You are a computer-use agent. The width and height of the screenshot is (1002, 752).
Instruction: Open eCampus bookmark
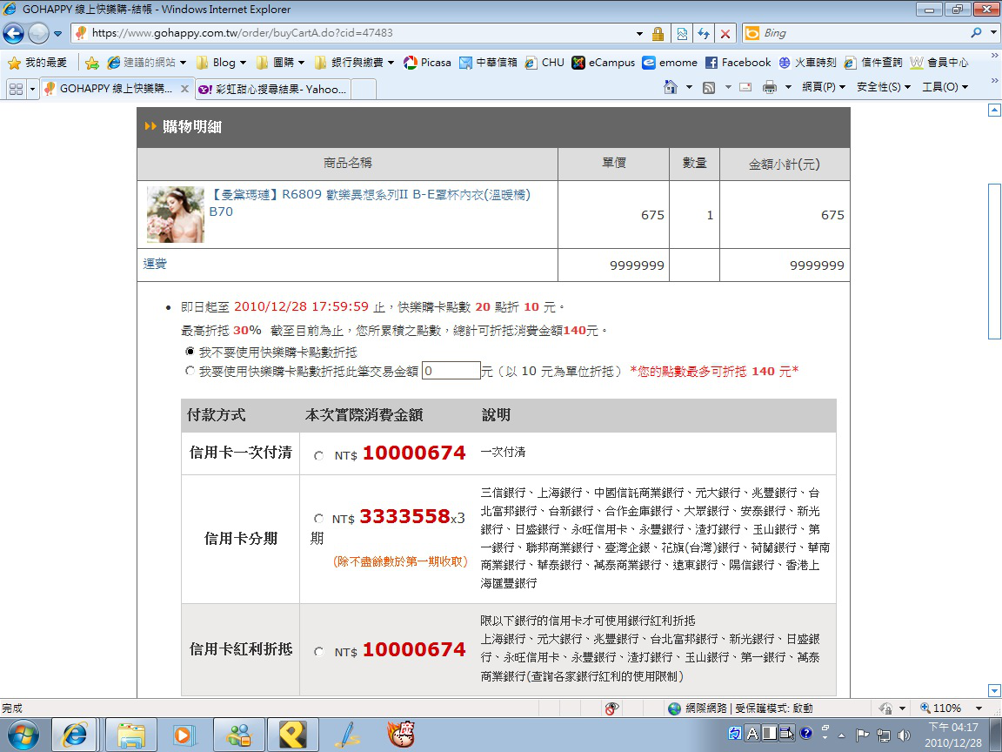604,62
